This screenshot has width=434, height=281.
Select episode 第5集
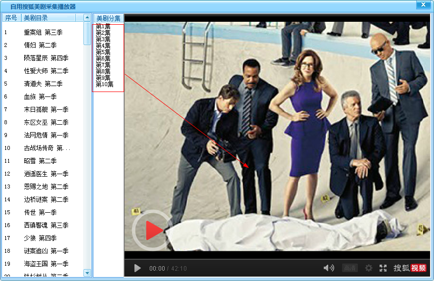(103, 52)
